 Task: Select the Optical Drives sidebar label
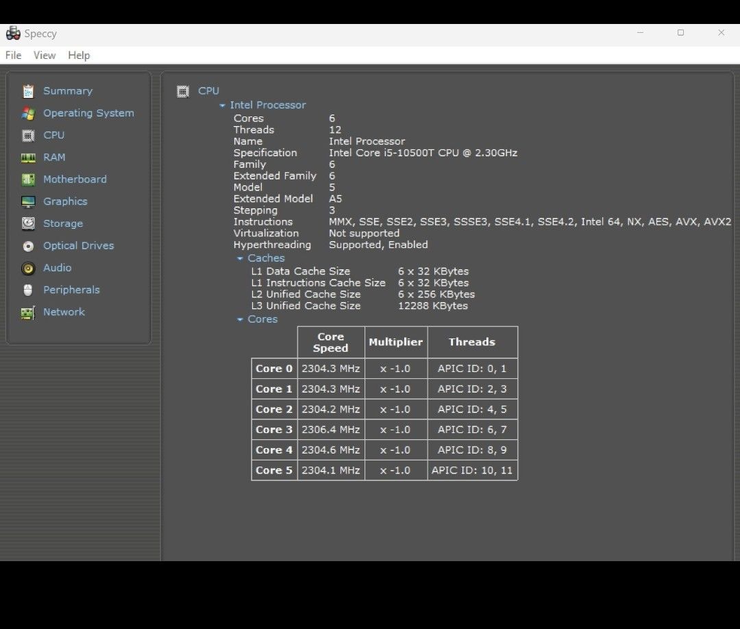pos(79,245)
